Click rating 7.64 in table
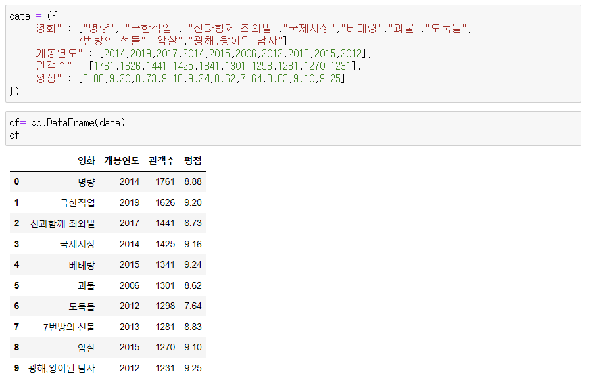 [x=193, y=306]
